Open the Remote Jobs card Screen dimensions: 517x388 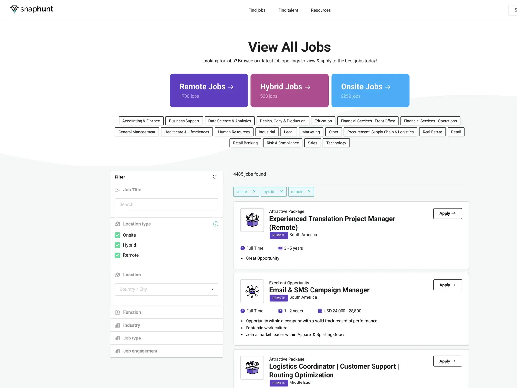pyautogui.click(x=209, y=91)
